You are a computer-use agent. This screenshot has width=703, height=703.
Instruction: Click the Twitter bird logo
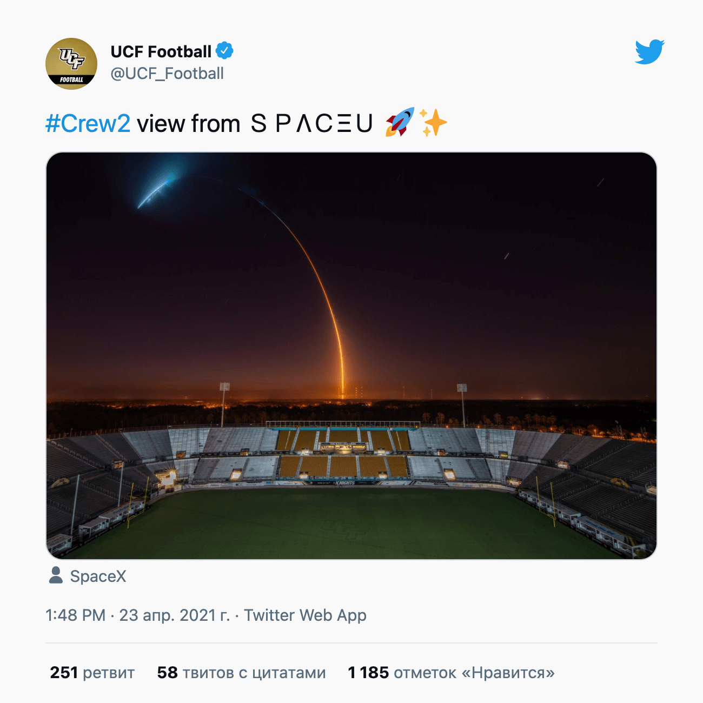tap(649, 52)
